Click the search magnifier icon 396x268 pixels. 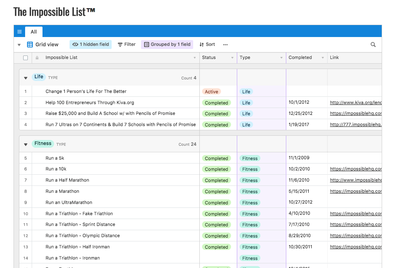(373, 44)
